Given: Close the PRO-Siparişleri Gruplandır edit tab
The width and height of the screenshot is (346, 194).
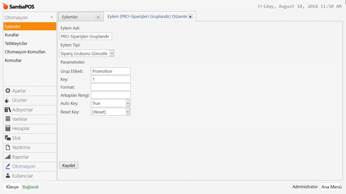Looking at the screenshot, I should [x=191, y=17].
